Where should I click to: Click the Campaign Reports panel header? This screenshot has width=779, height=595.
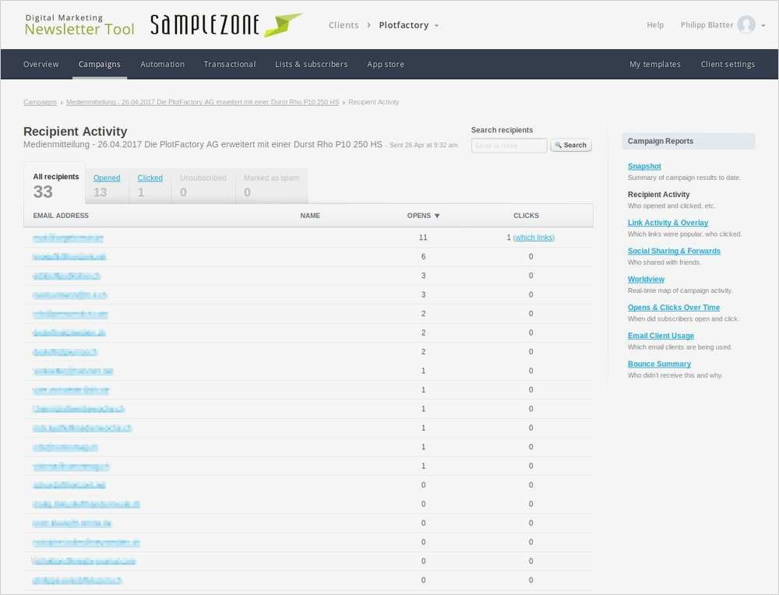tap(688, 141)
